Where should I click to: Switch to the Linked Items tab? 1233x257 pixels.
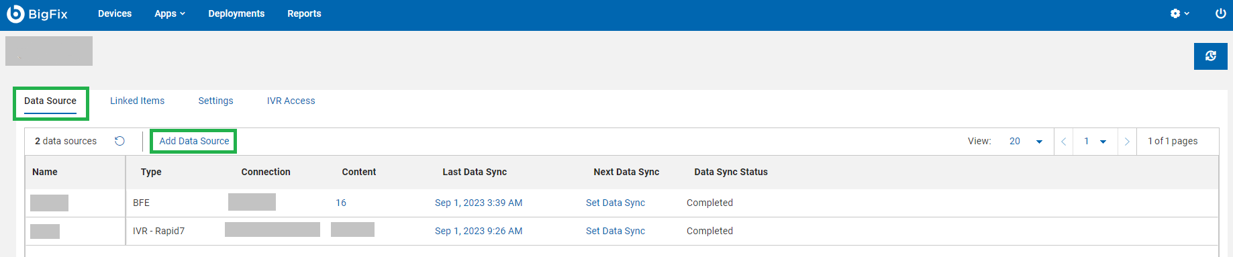[x=137, y=101]
